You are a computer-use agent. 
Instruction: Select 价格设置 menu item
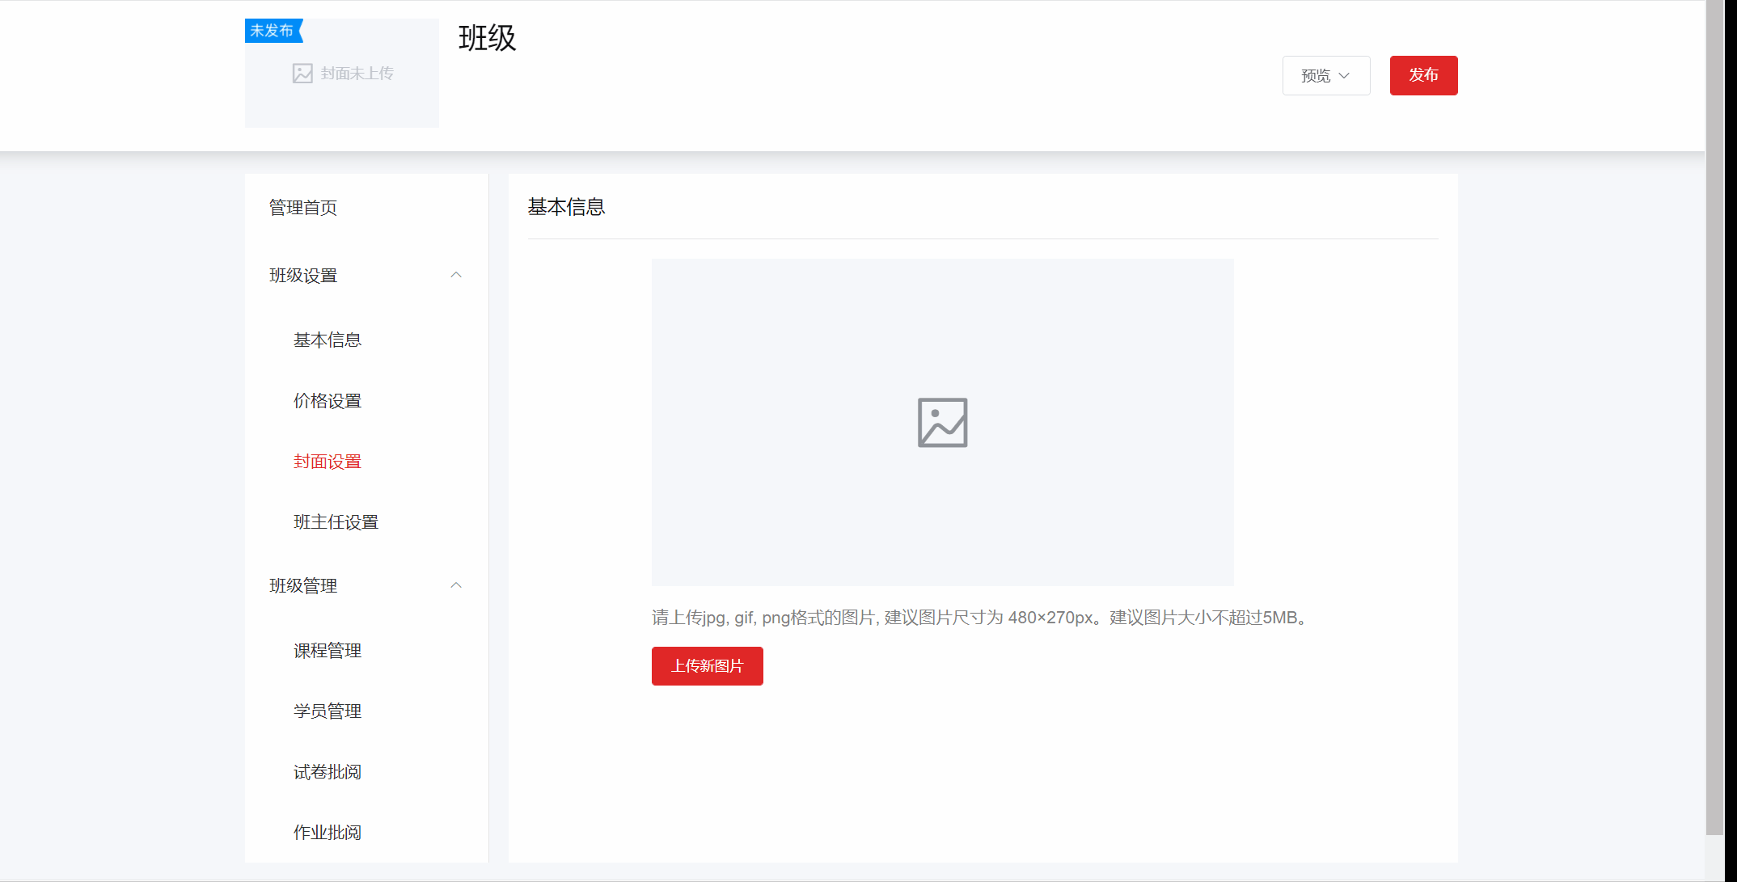[x=328, y=401]
